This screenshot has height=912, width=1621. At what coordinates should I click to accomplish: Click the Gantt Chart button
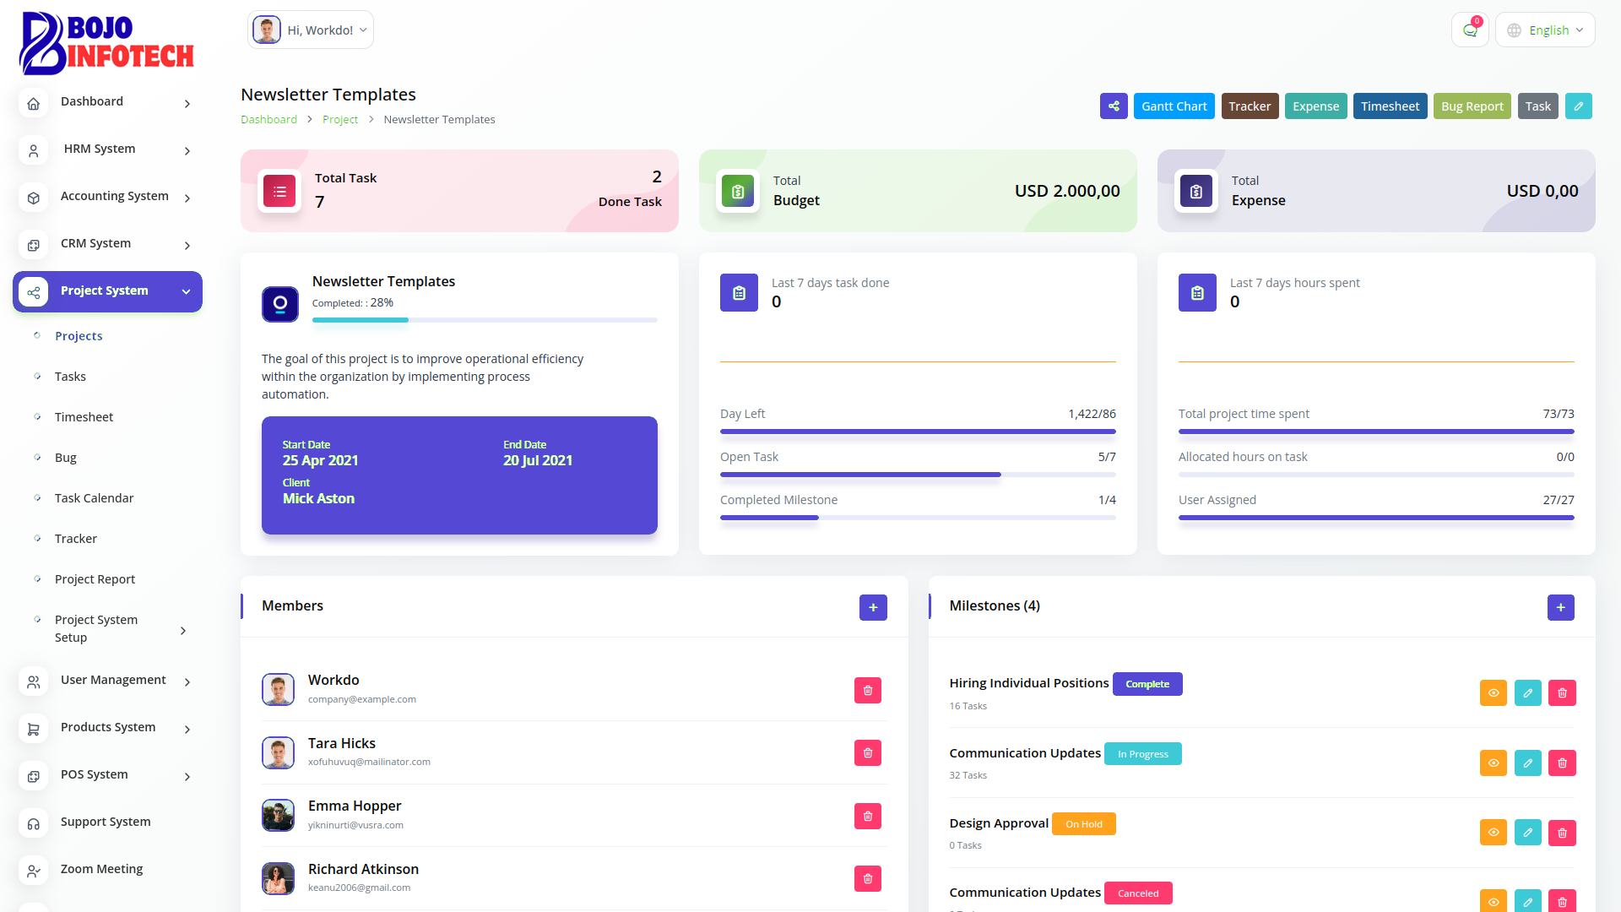(x=1174, y=106)
